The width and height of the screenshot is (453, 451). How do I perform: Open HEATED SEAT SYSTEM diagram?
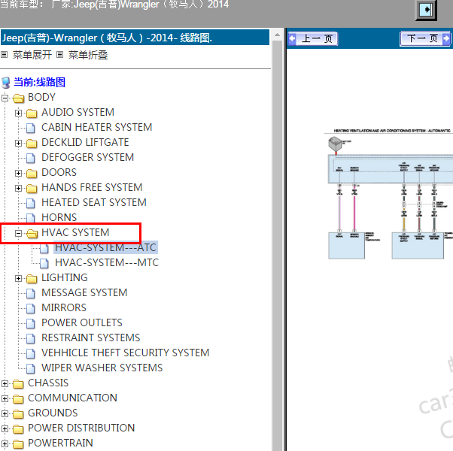94,202
